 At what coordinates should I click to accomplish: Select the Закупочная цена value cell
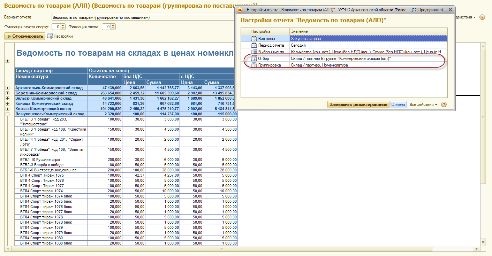tap(369, 39)
